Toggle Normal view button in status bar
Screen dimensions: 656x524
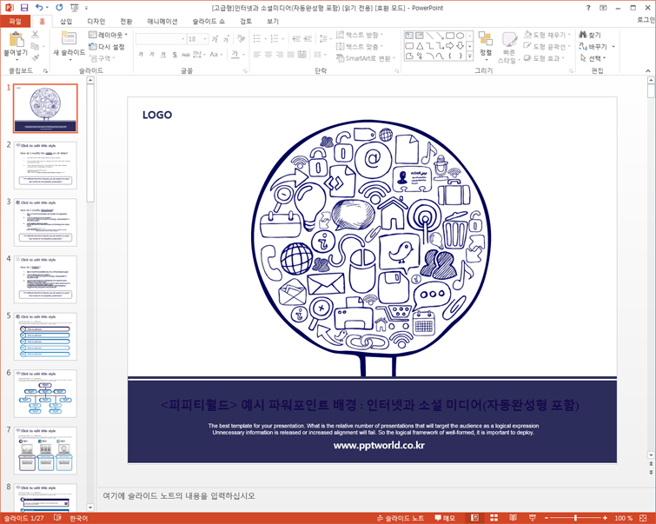475,518
